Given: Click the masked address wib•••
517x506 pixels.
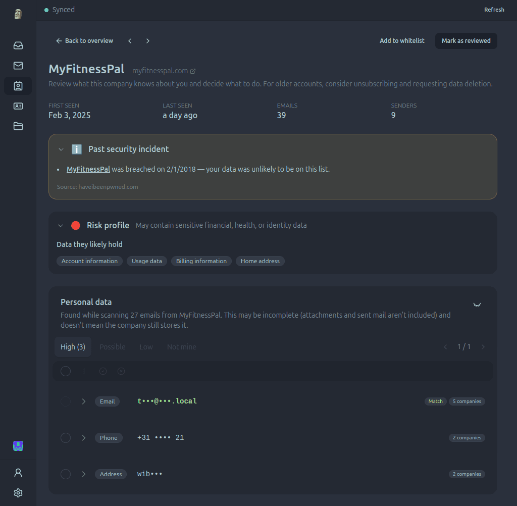Looking at the screenshot, I should (149, 474).
